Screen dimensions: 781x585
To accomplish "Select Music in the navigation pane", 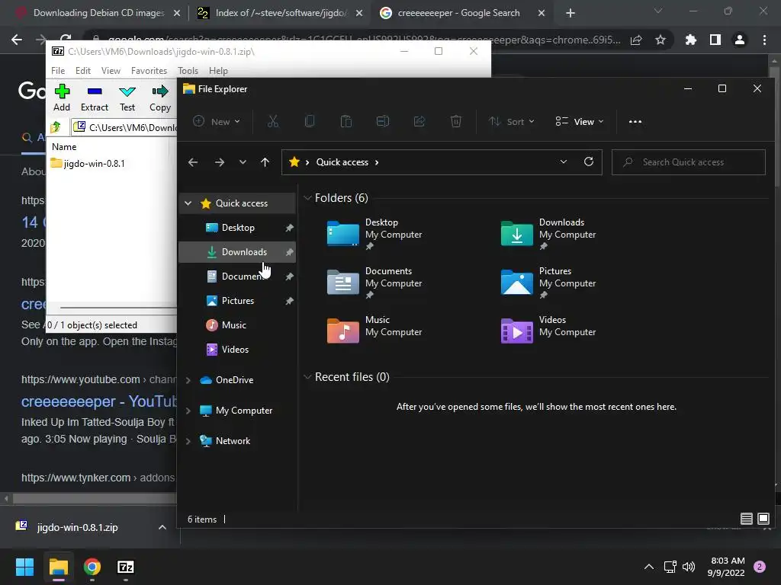I will (237, 324).
